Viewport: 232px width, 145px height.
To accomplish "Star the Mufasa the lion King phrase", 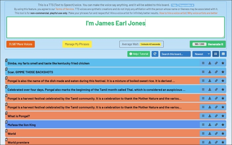I will coord(223,124).
